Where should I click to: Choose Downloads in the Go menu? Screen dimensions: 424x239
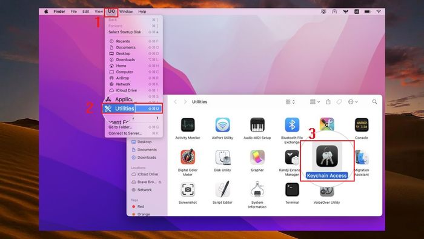[134, 59]
